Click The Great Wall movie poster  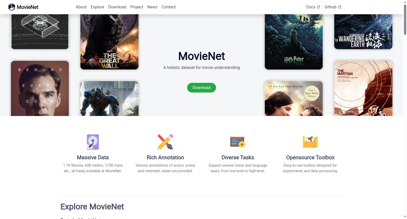pyautogui.click(x=109, y=42)
